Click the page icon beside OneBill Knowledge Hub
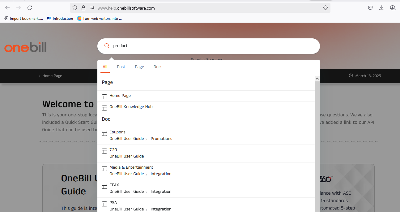 pyautogui.click(x=104, y=108)
